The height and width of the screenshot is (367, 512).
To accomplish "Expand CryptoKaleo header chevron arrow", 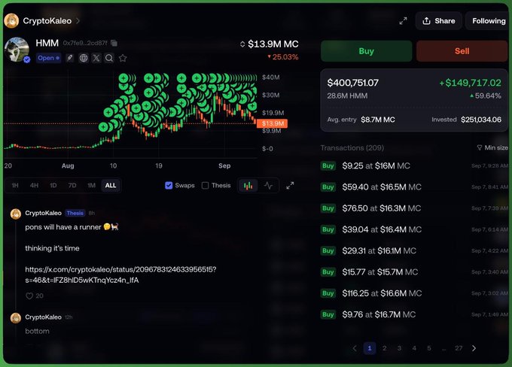I will click(x=78, y=21).
